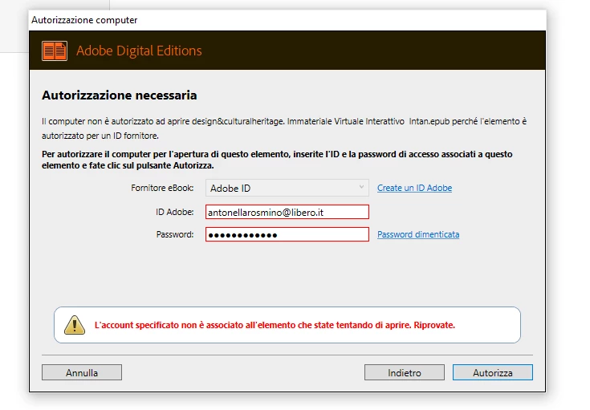The image size is (590, 410).
Task: Click the Password input field
Action: coord(287,234)
